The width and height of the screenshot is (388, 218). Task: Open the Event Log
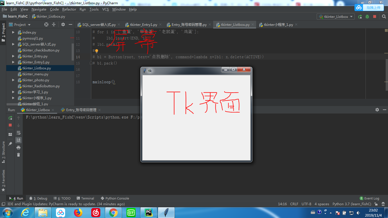(x=369, y=198)
